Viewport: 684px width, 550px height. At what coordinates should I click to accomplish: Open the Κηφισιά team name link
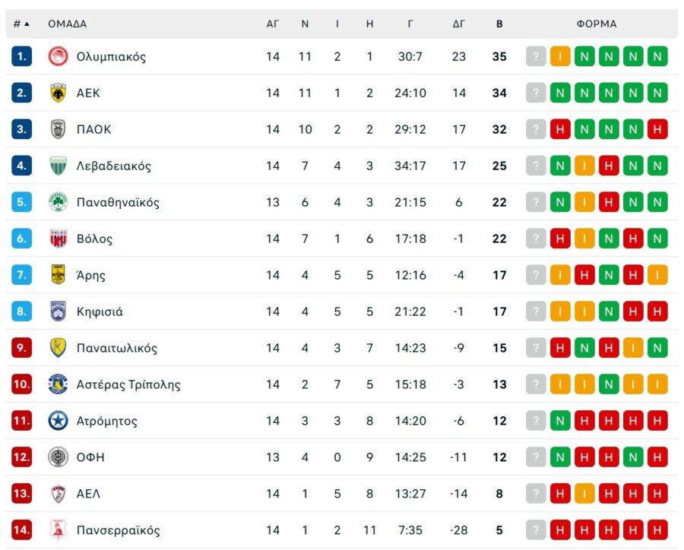click(x=100, y=311)
